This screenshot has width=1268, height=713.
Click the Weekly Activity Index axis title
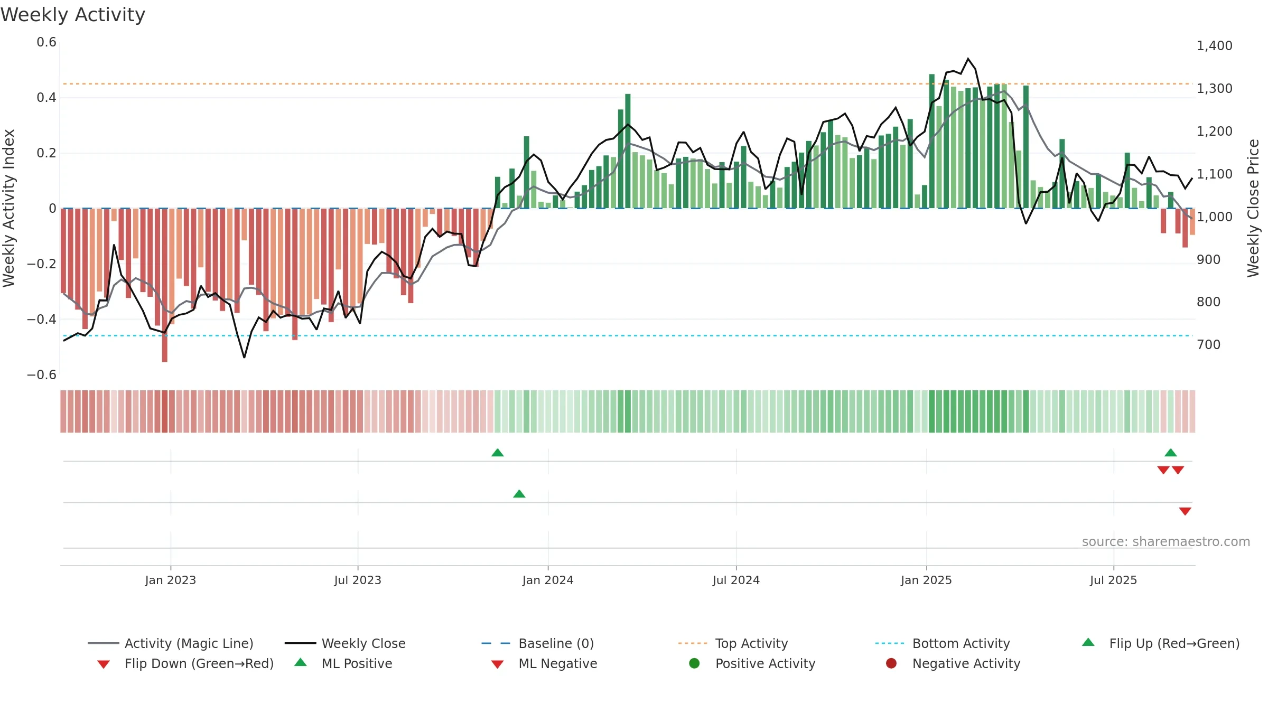(x=8, y=208)
